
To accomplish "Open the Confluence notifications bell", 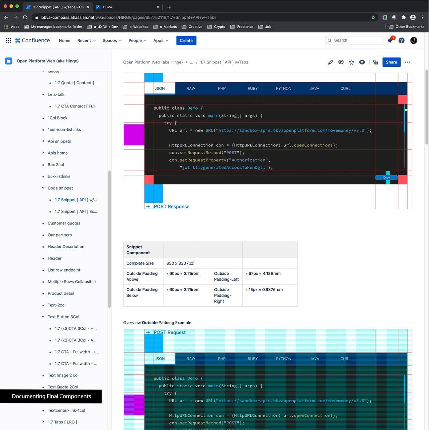I will [390, 40].
